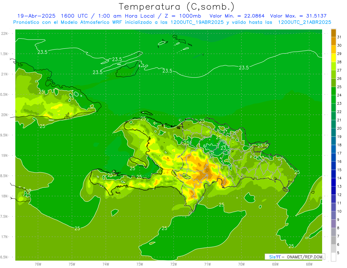Pick the legend swatch between 29 and 30
347x268 pixels.
333,49
